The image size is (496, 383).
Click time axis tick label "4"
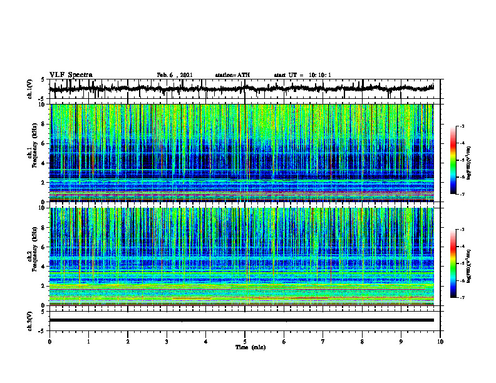206,342
